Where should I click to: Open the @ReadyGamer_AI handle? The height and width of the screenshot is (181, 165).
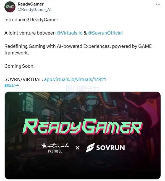[35, 10]
